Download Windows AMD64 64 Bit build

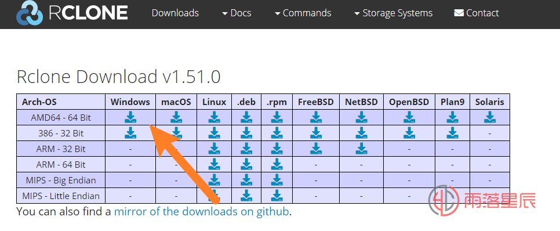130,117
